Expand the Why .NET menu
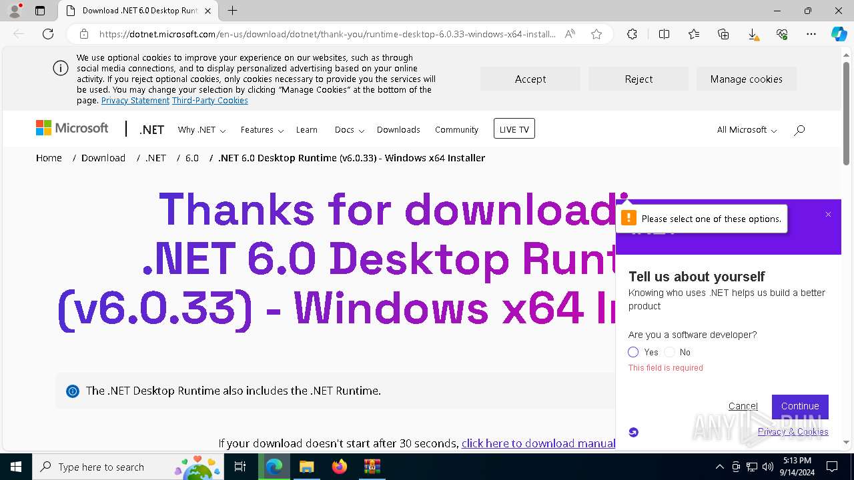 pos(201,130)
